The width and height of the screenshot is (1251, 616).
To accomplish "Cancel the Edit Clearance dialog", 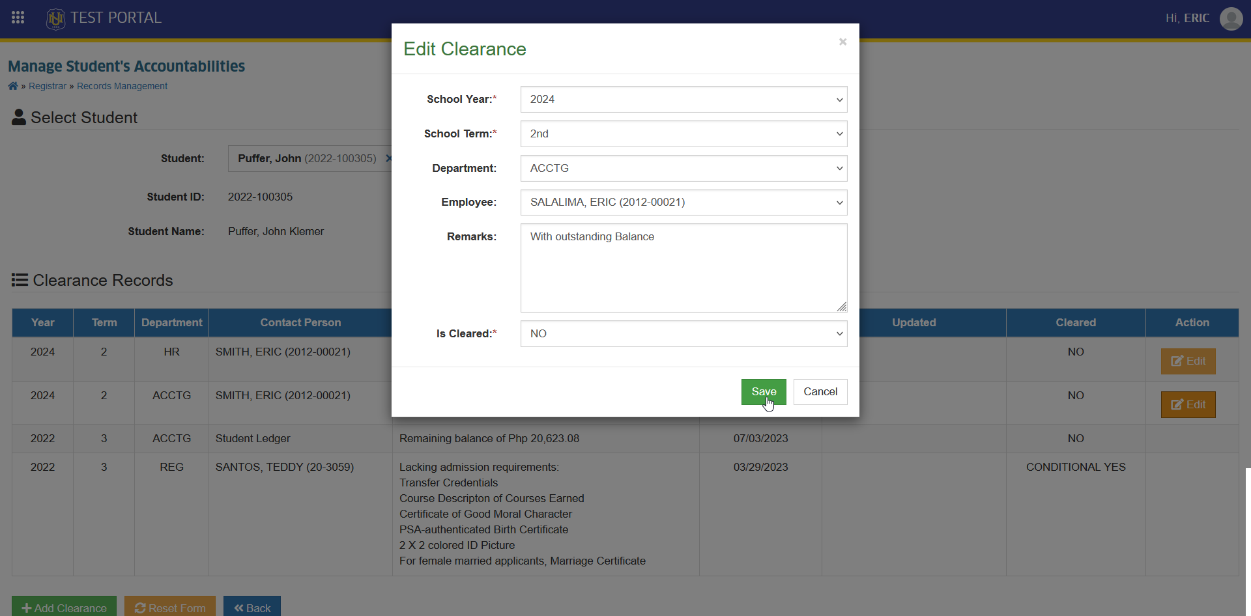I will pyautogui.click(x=820, y=392).
